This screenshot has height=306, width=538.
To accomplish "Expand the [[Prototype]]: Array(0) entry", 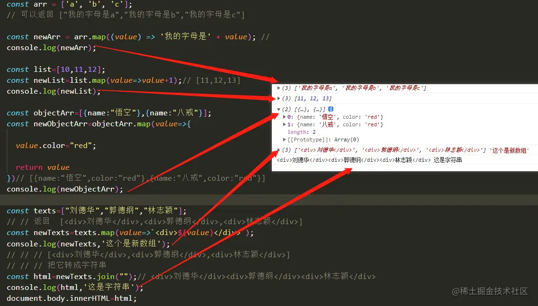I will click(284, 139).
